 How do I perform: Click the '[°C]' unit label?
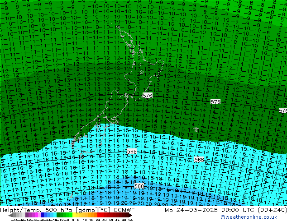click(104, 210)
